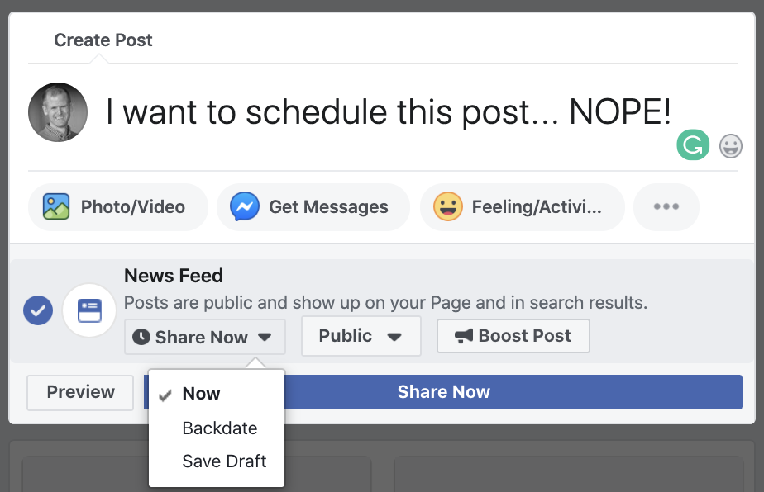764x492 pixels.
Task: Click the Photo/Video picture icon
Action: (56, 207)
